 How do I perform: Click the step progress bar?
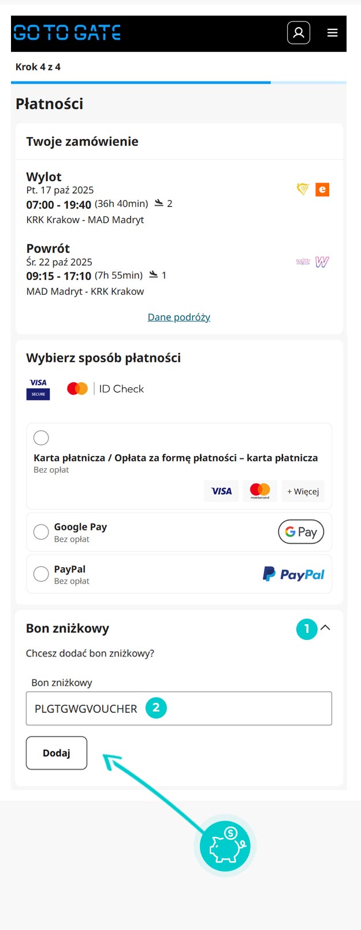click(x=179, y=83)
